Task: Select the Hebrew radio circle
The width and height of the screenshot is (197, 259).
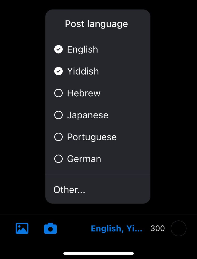Action: (x=59, y=93)
